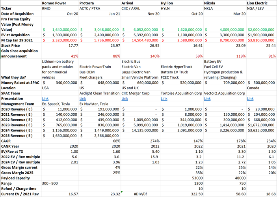
Task: Select Romeo Power's 1,640,000,000 equity value
Action: [60, 30]
